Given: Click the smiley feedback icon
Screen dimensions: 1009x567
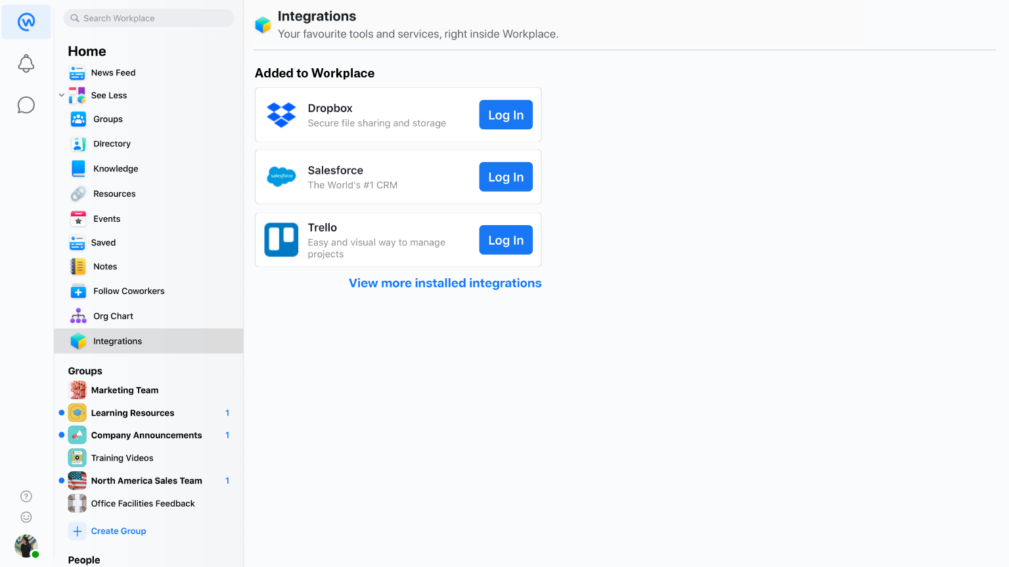Looking at the screenshot, I should pyautogui.click(x=26, y=517).
